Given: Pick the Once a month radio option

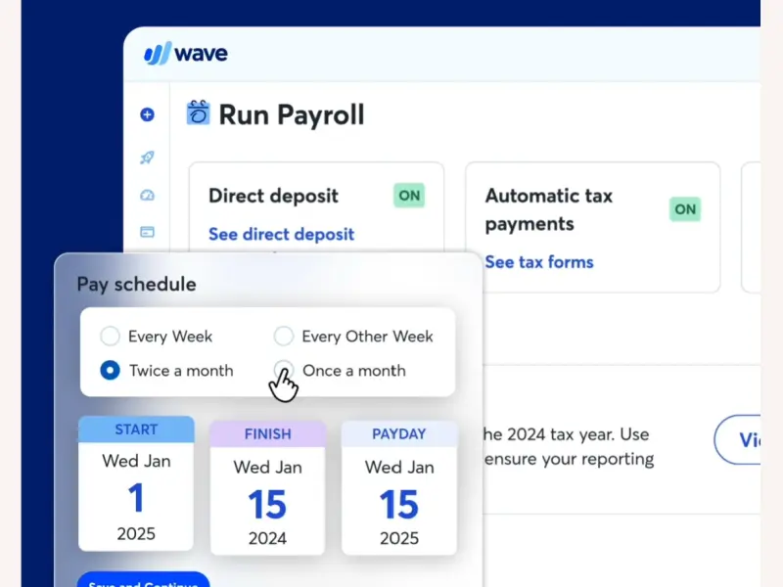Looking at the screenshot, I should [284, 370].
